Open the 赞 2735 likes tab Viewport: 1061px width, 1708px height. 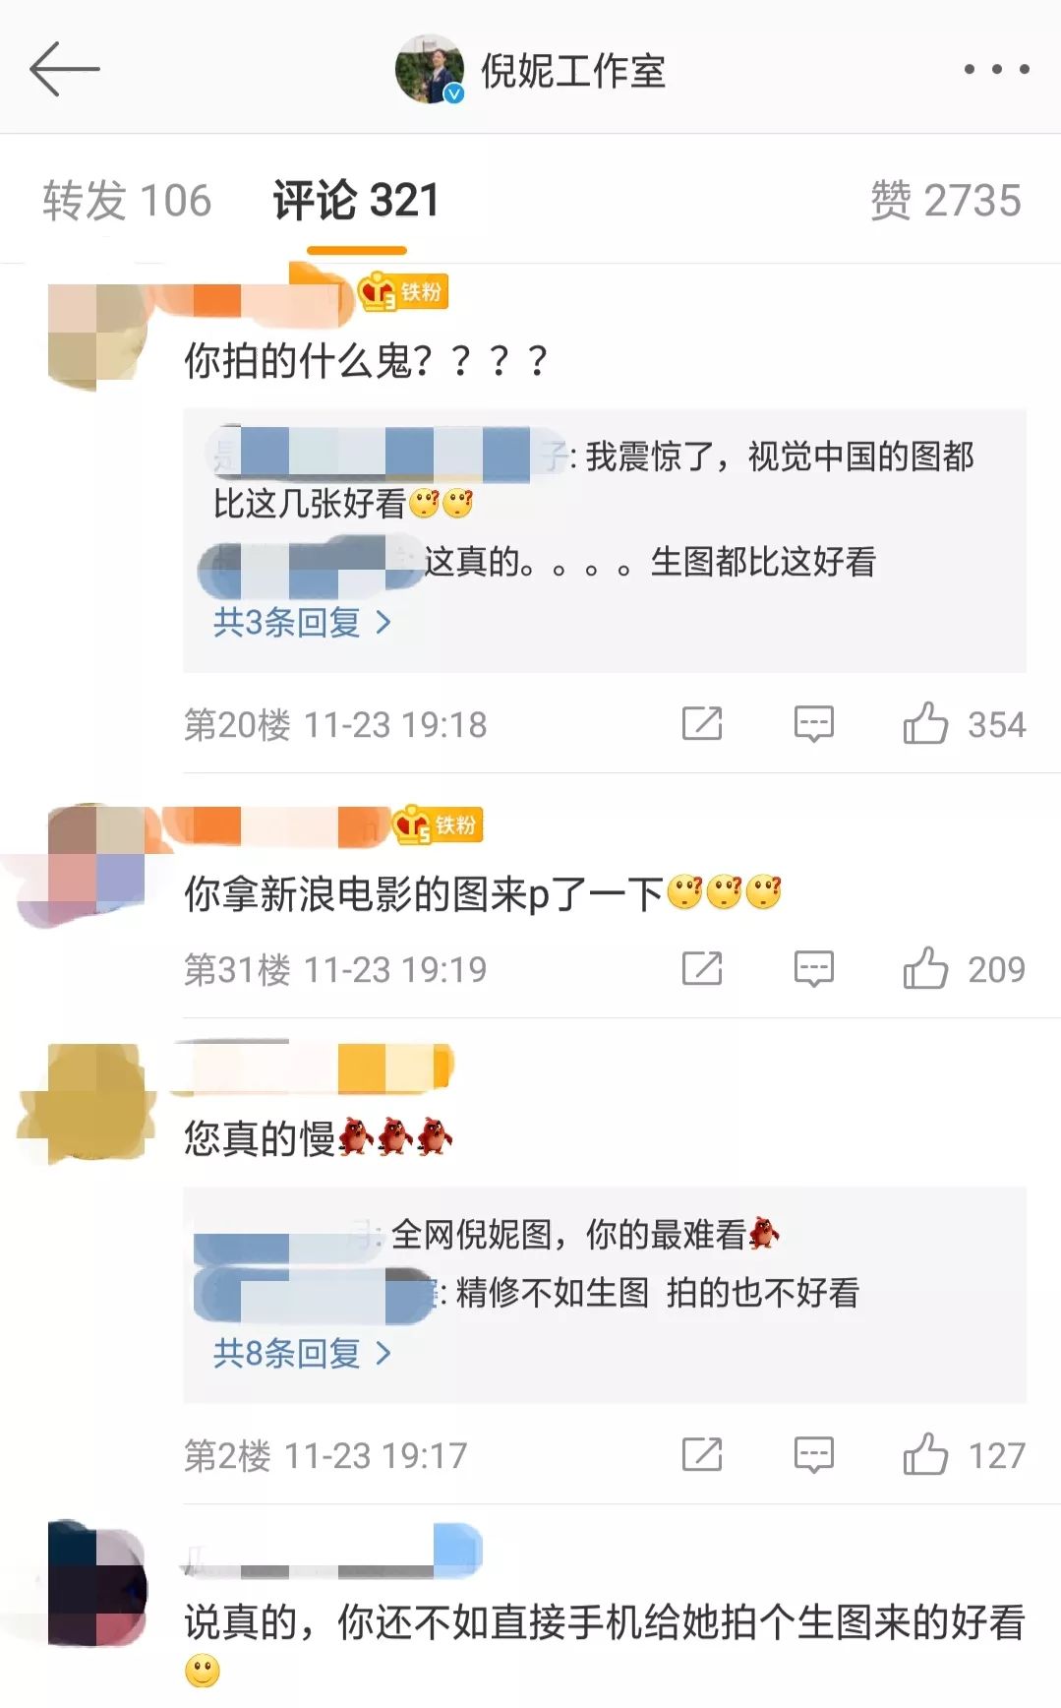coord(946,201)
